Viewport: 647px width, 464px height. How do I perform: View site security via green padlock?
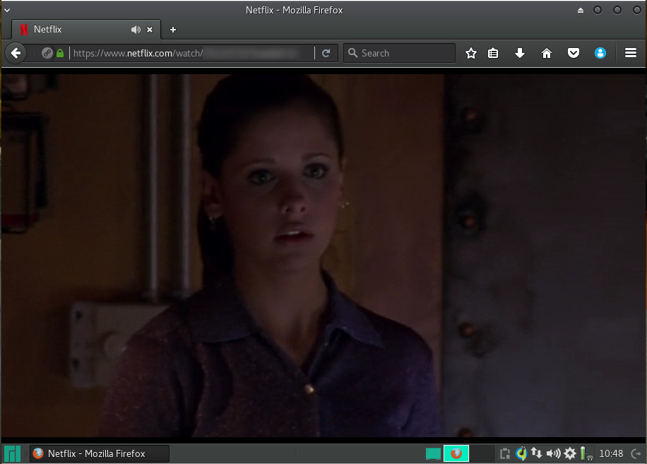[60, 53]
